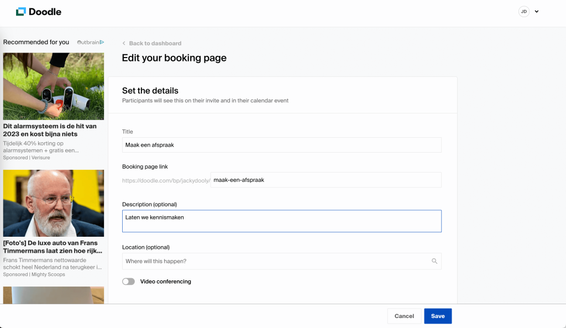
Task: Open the alarm system ad image
Action: click(x=53, y=86)
